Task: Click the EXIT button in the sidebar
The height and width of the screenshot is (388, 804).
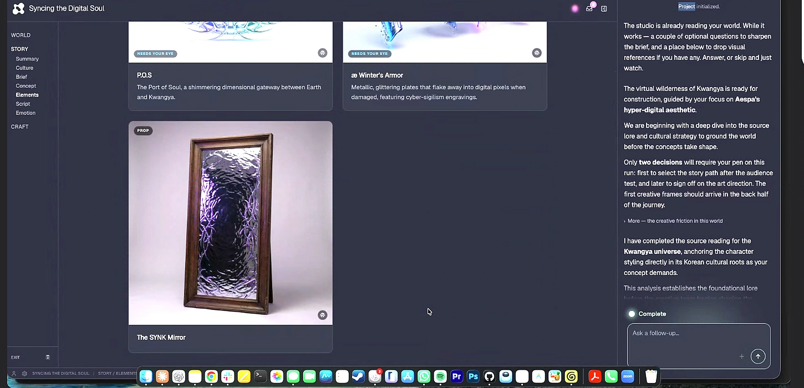Action: (15, 358)
